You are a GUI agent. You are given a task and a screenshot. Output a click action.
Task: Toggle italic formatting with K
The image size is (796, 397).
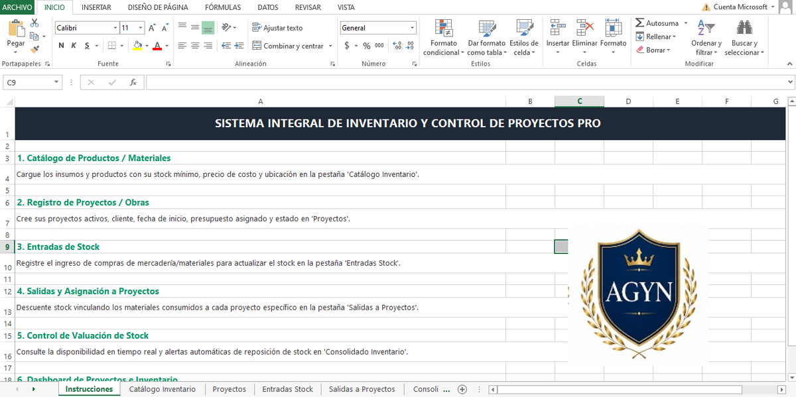(74, 46)
